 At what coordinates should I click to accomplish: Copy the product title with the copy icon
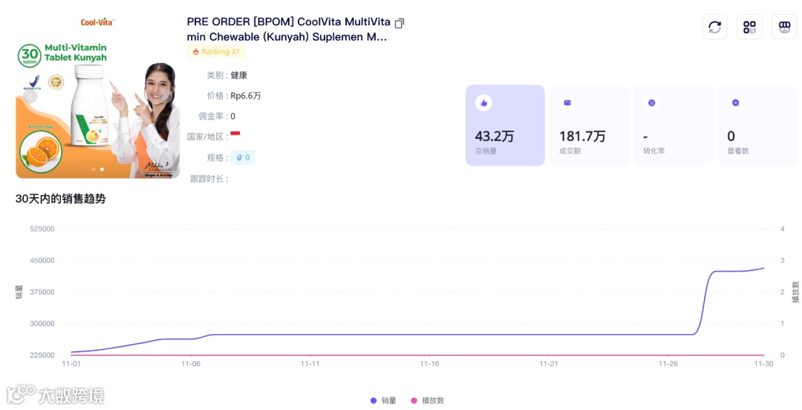click(x=400, y=23)
